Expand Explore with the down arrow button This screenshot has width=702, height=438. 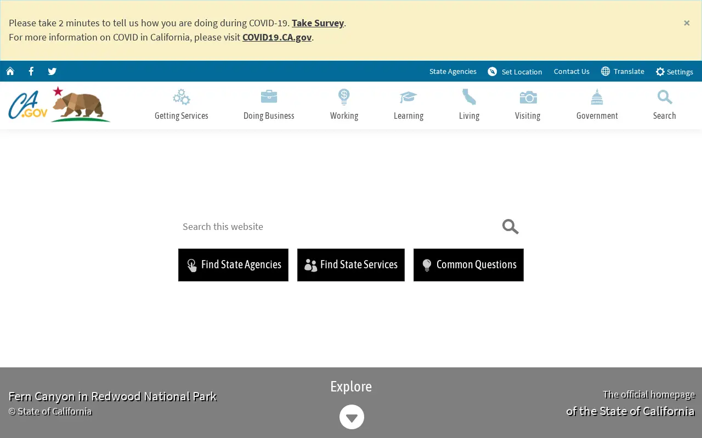click(352, 417)
